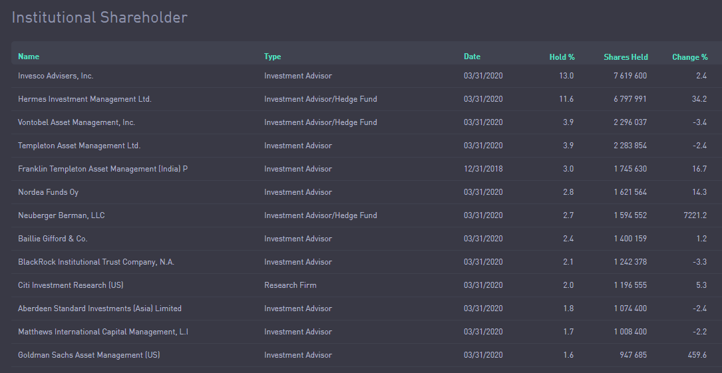722x373 pixels.
Task: Select Citi Investment Research (US) entry
Action: coord(367,285)
